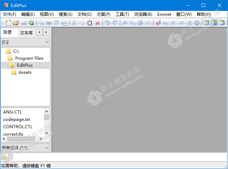Open the Emmet menu
This screenshot has height=169, width=228.
tap(164, 14)
